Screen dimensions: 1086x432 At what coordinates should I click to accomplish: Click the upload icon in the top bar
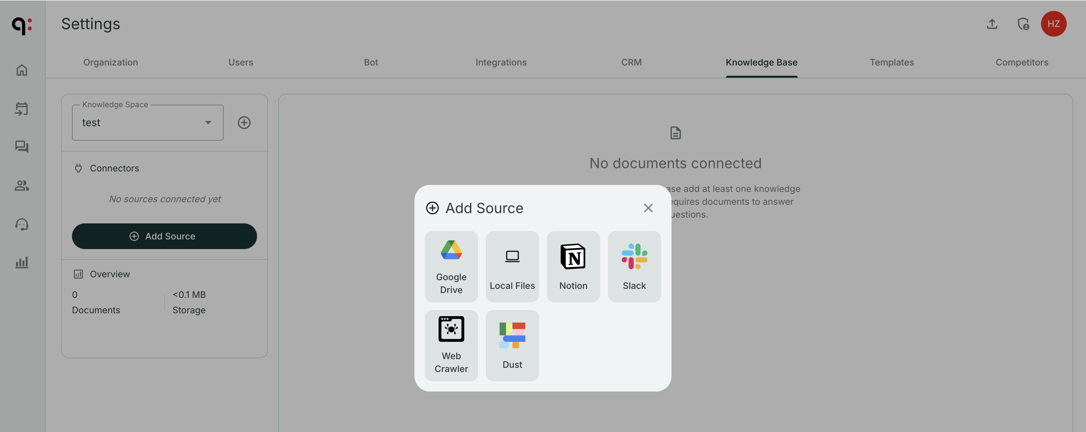pos(992,24)
